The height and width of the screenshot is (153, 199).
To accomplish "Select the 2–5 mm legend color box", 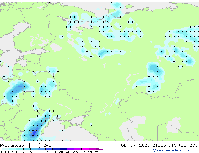I will point(27,149).
